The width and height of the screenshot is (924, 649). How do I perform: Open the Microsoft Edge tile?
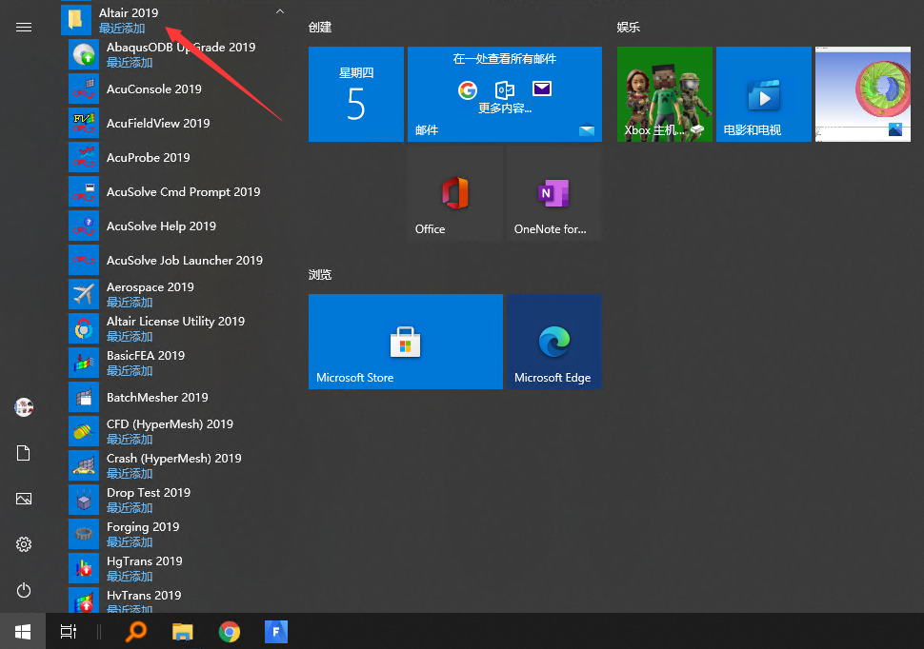coord(553,342)
